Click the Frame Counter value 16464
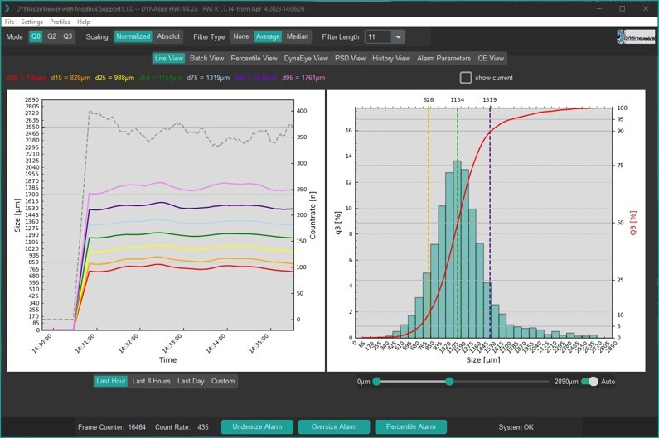The width and height of the screenshot is (659, 438). coord(137,427)
